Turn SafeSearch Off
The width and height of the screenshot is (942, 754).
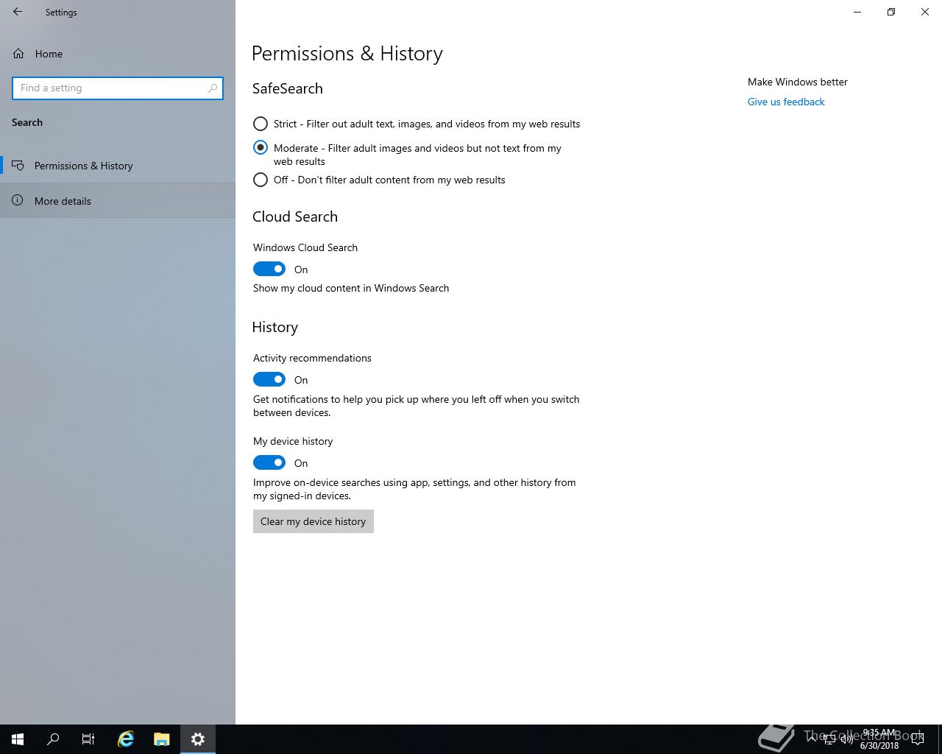pos(261,180)
